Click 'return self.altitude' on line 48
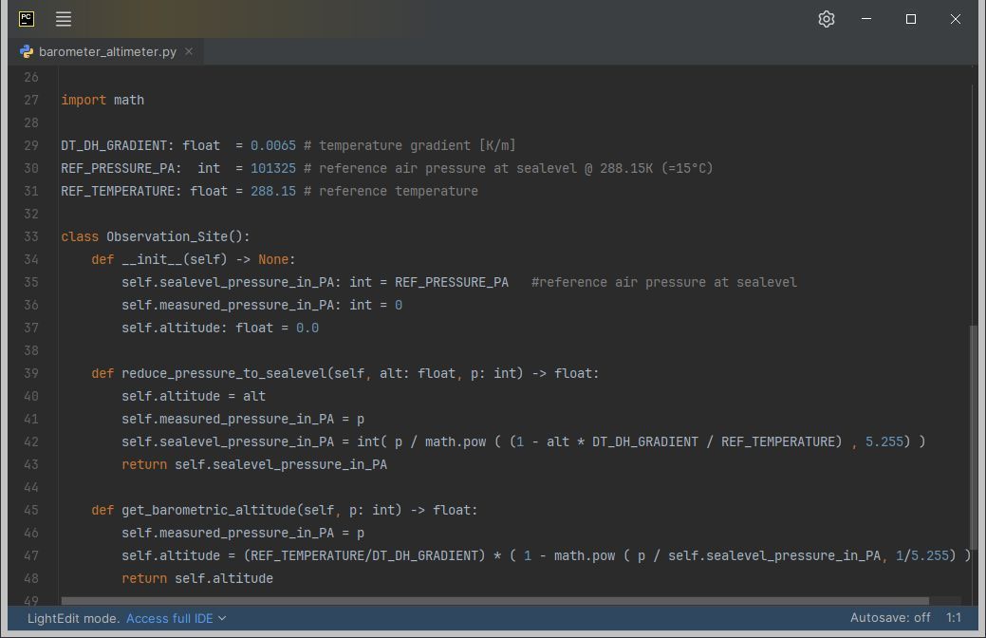This screenshot has width=986, height=638. (x=197, y=578)
